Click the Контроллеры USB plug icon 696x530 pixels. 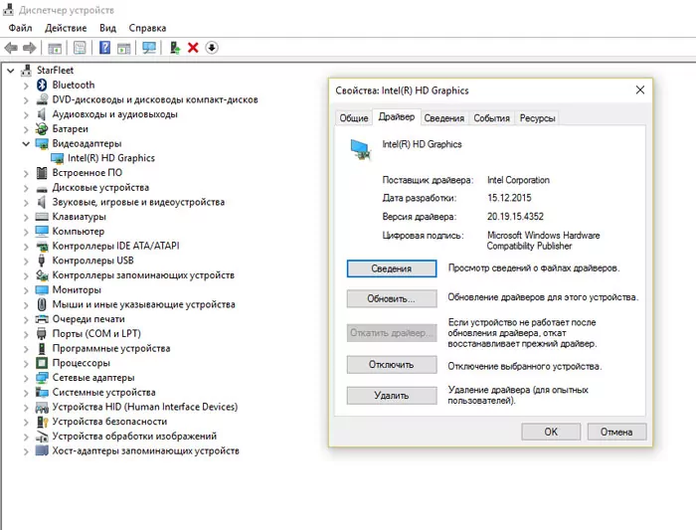(x=42, y=261)
